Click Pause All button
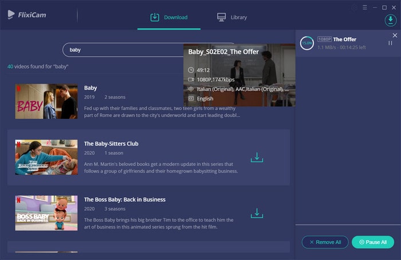This screenshot has height=260, width=401. click(x=373, y=242)
